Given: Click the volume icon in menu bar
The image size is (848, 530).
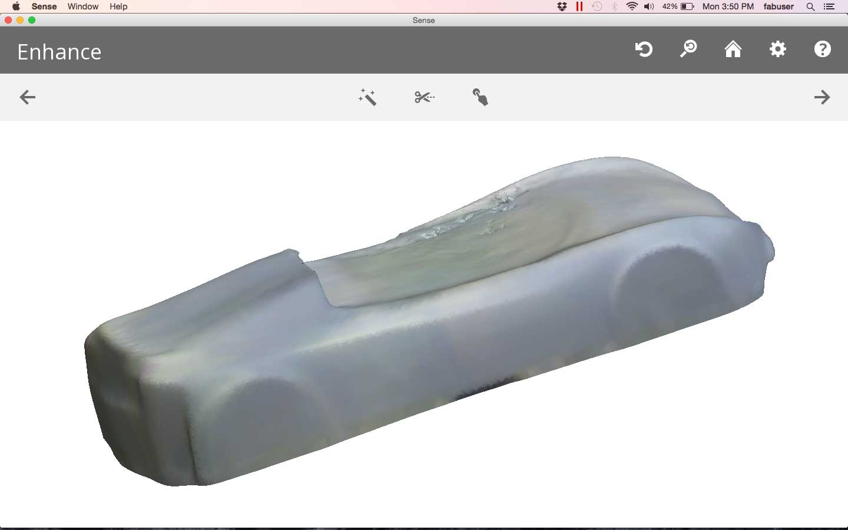Looking at the screenshot, I should coord(649,6).
